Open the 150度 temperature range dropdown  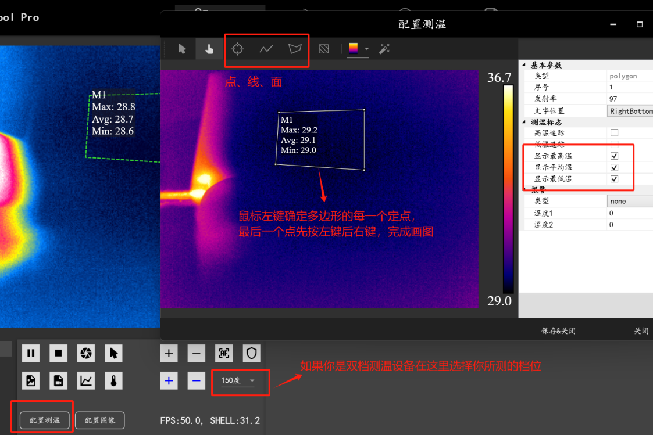coord(239,380)
